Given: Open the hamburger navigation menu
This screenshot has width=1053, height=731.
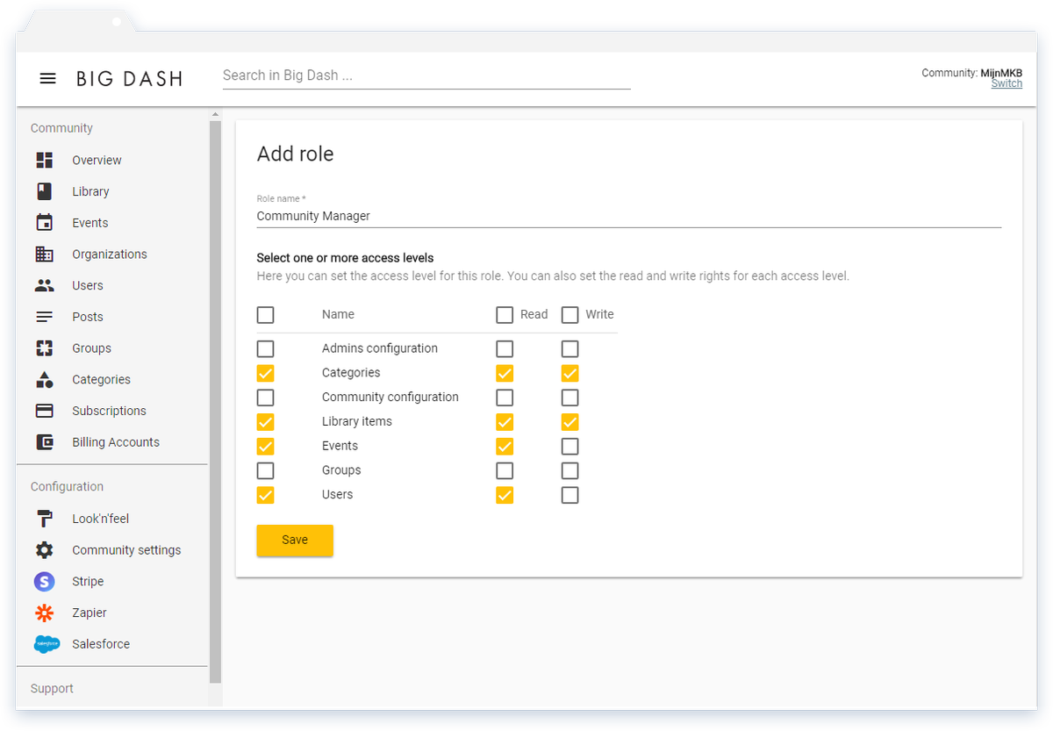Looking at the screenshot, I should pyautogui.click(x=47, y=78).
